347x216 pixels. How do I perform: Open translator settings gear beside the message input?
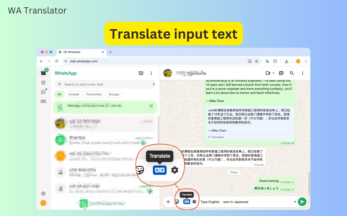(x=194, y=202)
